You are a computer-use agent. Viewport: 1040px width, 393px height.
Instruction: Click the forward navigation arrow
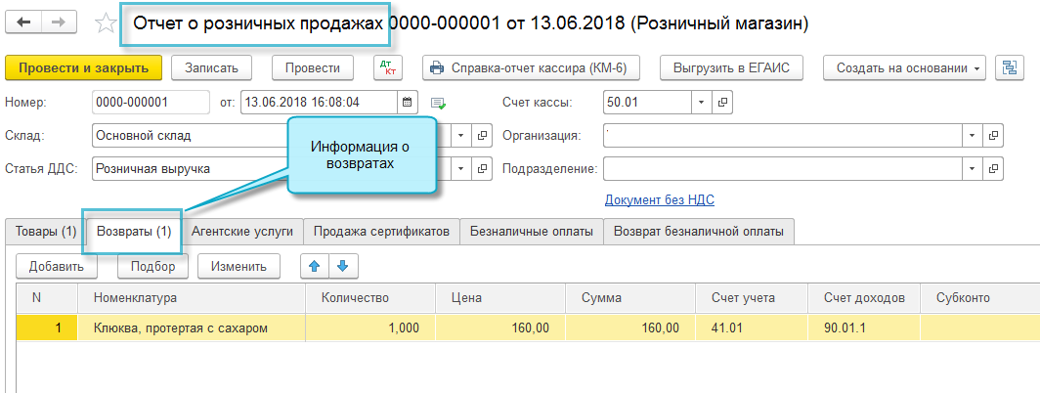59,22
